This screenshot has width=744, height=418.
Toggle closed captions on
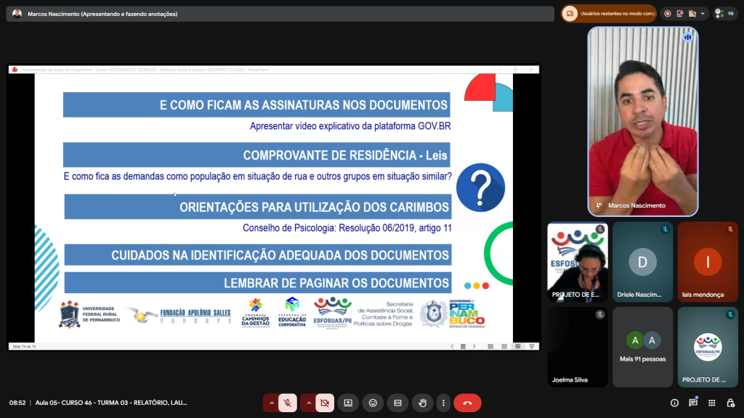click(x=397, y=403)
